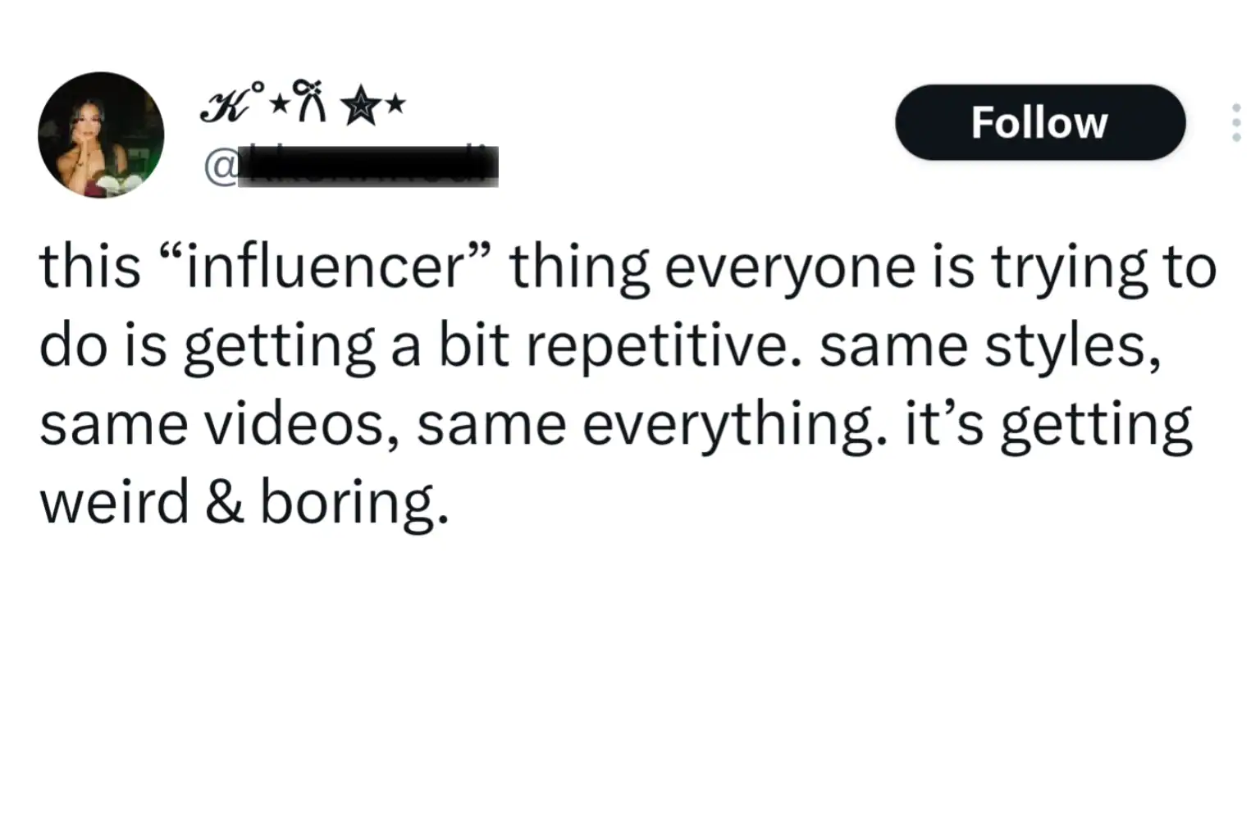The height and width of the screenshot is (840, 1260).
Task: Click the tweet text about influencers
Action: pyautogui.click(x=628, y=384)
